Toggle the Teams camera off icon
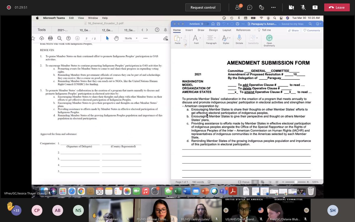 [291, 7]
